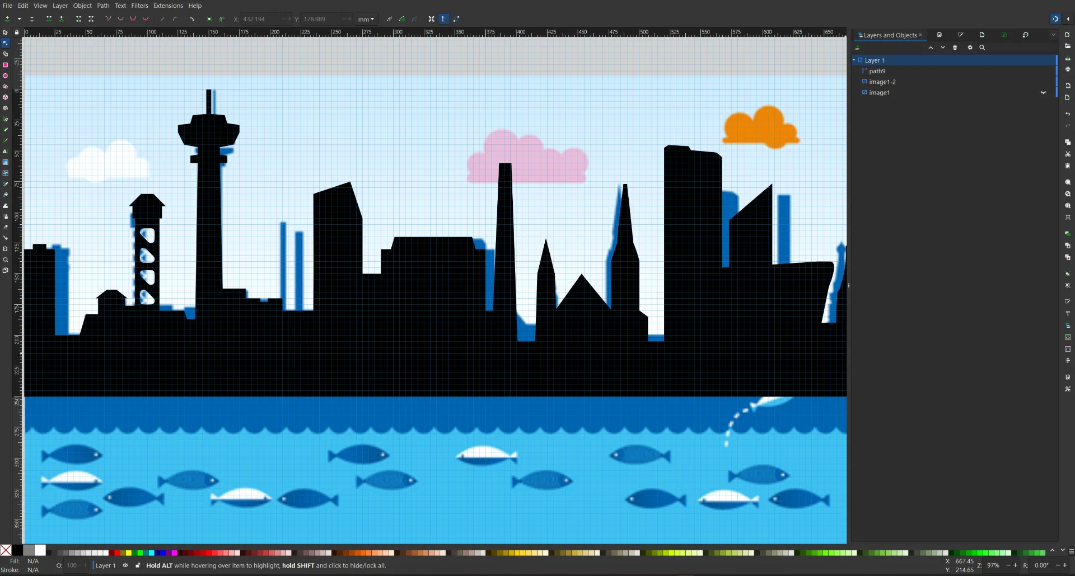Screen dimensions: 1075x576
Task: Open the Filters menu
Action: pos(139,6)
